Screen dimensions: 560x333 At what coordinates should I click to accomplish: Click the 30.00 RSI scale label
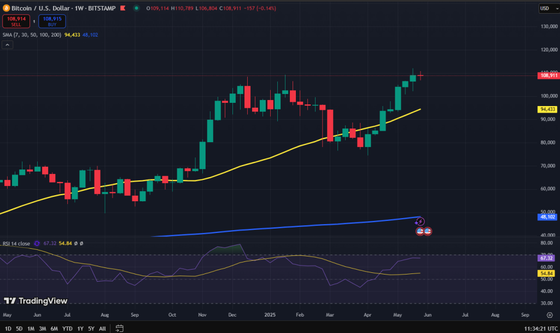[547, 303]
